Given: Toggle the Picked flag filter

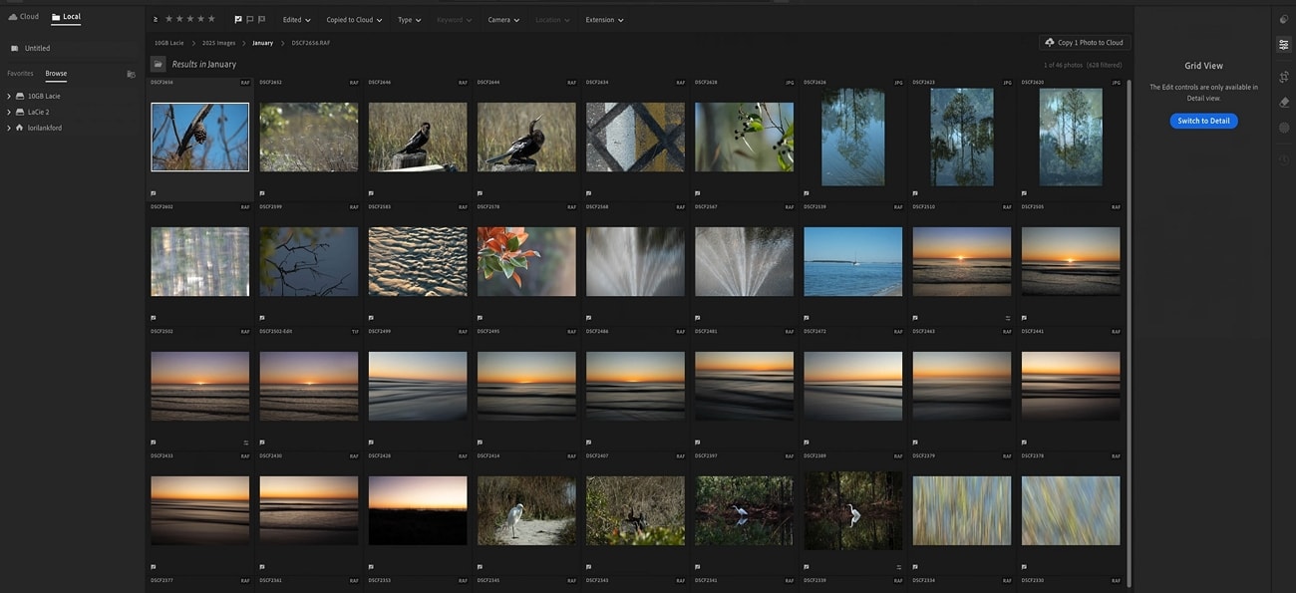Looking at the screenshot, I should click(x=238, y=19).
